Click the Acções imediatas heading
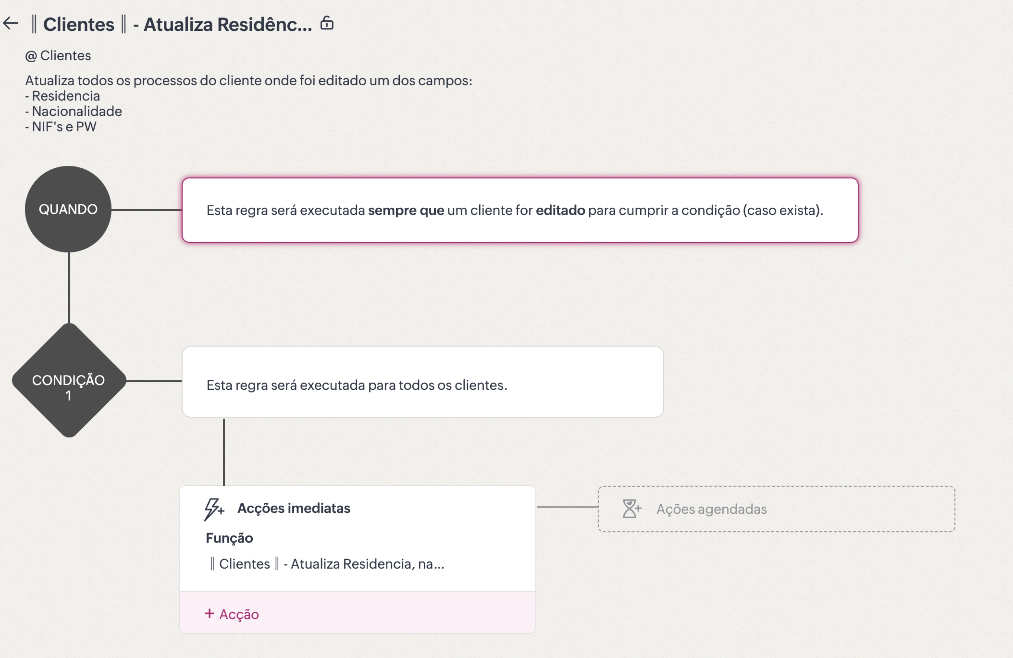 (294, 508)
